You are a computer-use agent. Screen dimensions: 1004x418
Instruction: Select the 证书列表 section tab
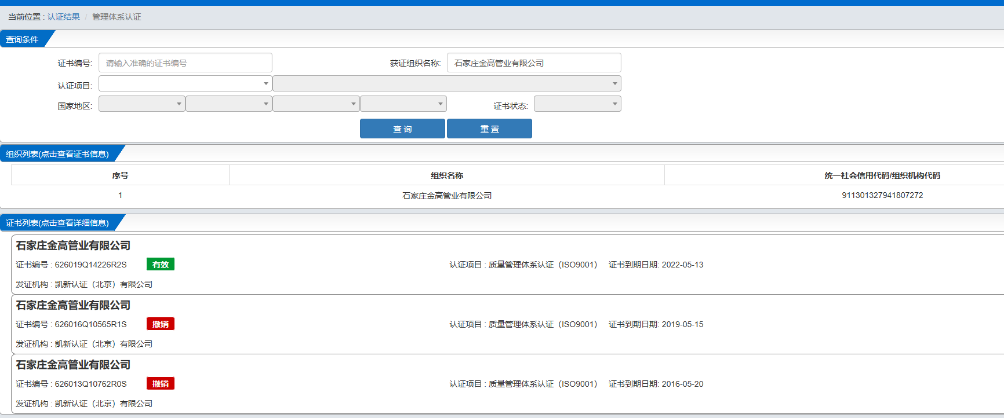coord(58,222)
